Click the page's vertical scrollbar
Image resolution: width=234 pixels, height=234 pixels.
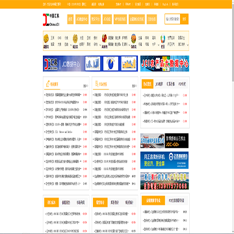(x=233, y=117)
